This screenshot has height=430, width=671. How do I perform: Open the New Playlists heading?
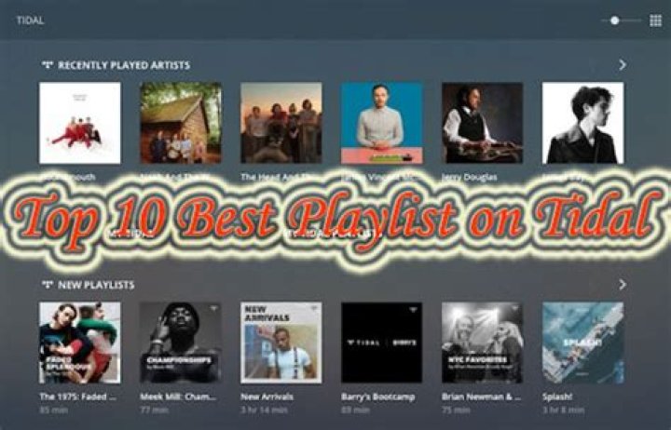(96, 285)
